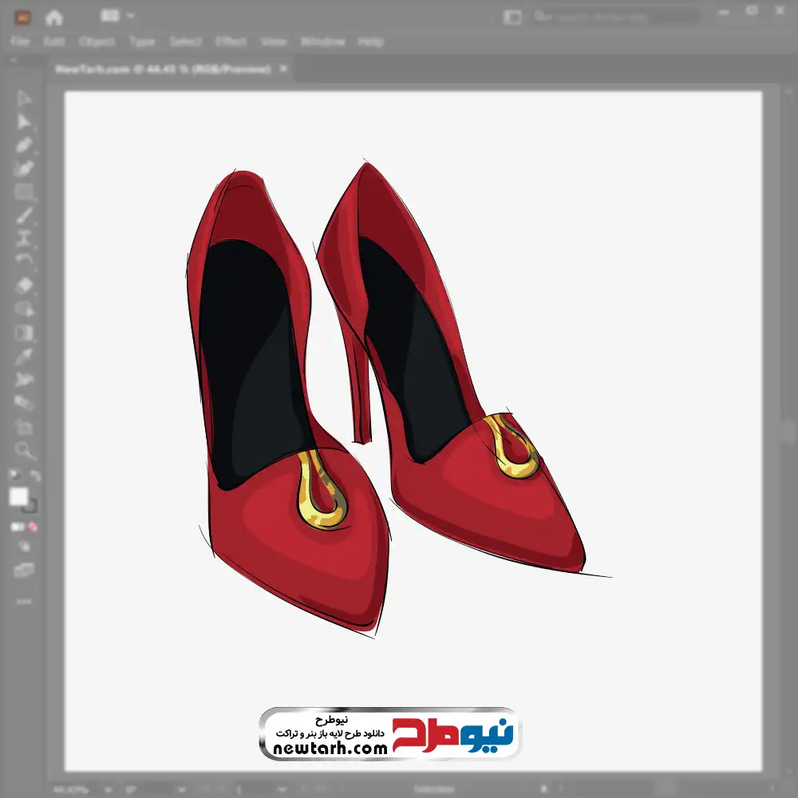The image size is (798, 798).
Task: Select the Eraser tool
Action: [x=24, y=286]
